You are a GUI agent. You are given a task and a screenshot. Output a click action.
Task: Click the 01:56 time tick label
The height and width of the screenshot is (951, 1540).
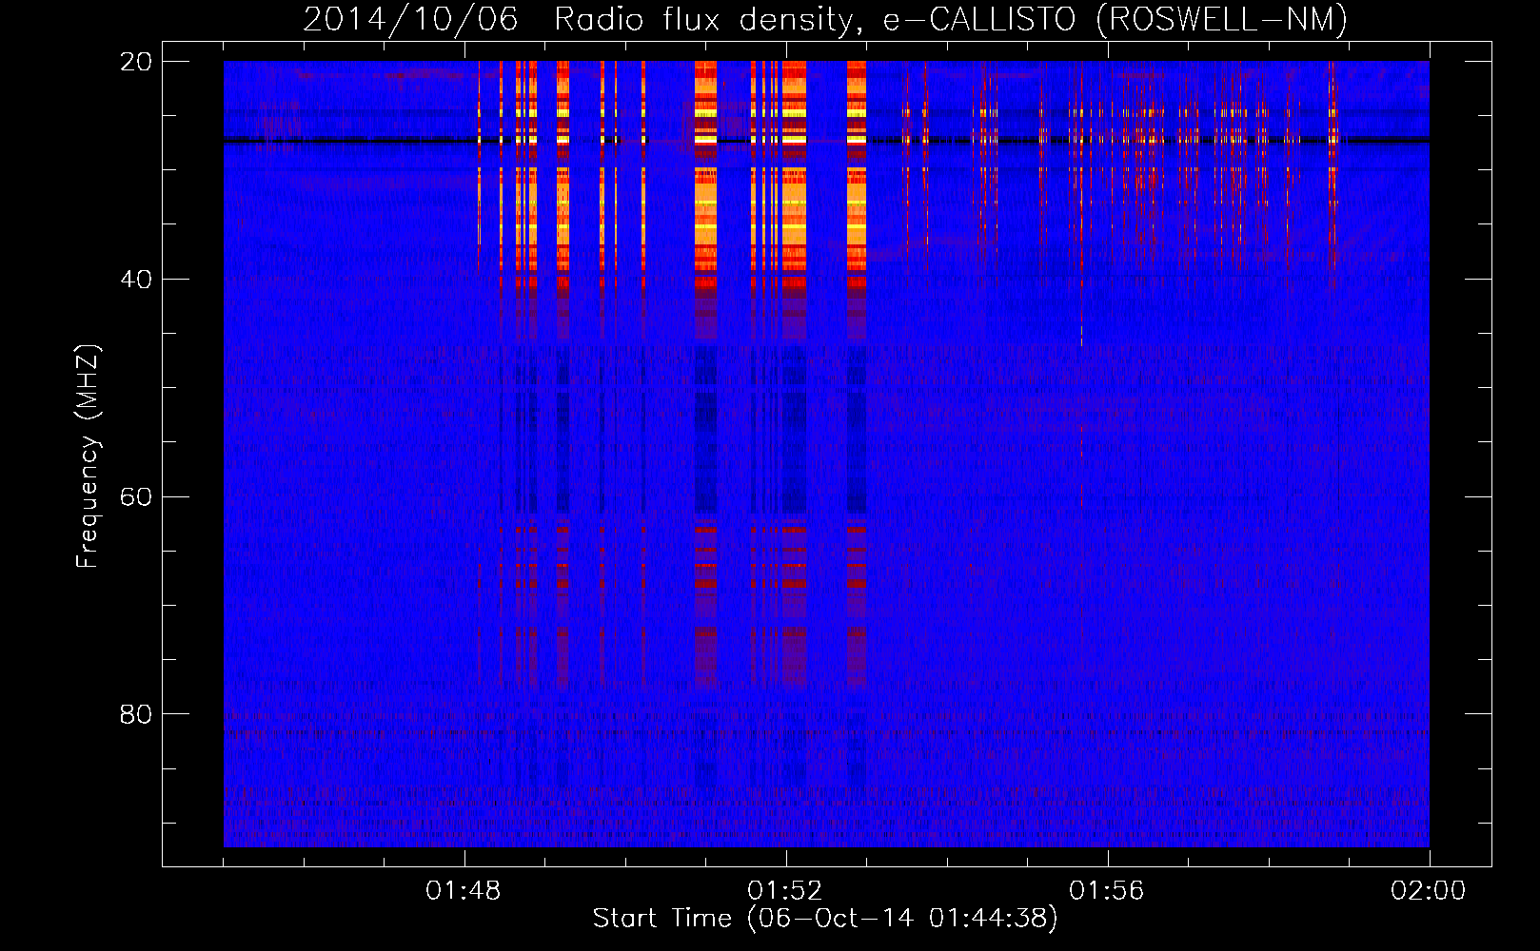[1107, 891]
